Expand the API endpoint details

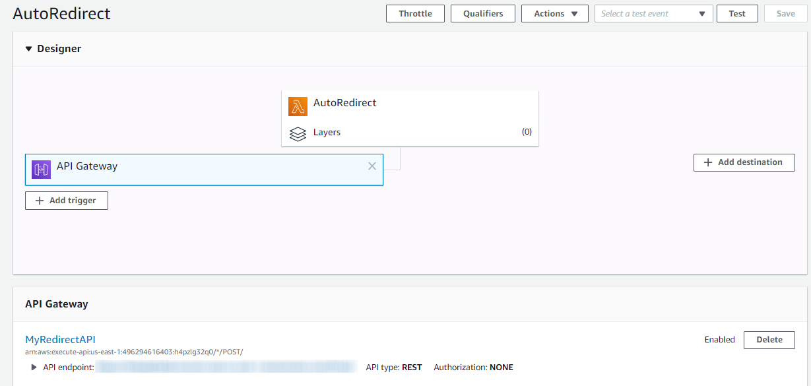[x=34, y=368]
